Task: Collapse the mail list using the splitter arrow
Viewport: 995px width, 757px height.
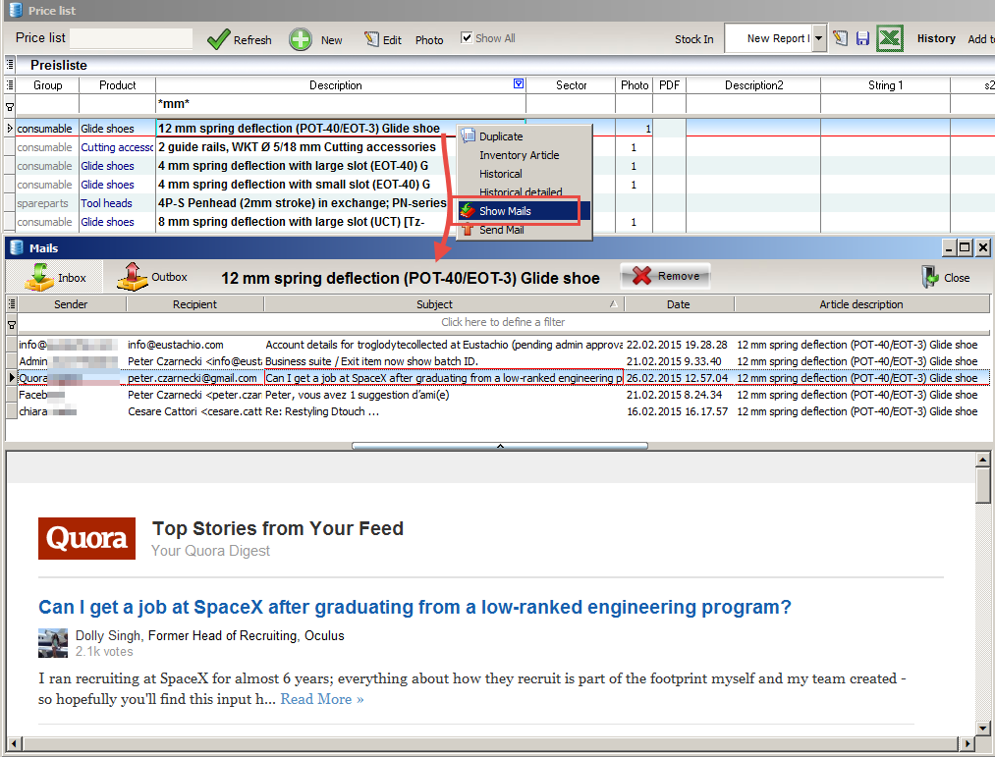Action: point(499,446)
